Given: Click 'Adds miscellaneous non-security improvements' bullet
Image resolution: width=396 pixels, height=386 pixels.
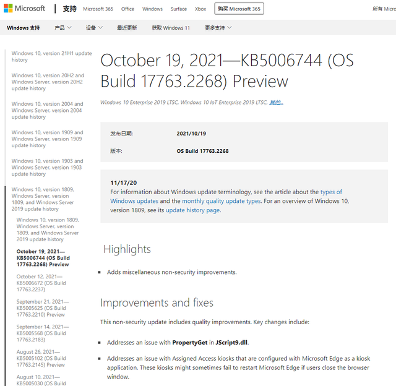Looking at the screenshot, I should point(172,272).
